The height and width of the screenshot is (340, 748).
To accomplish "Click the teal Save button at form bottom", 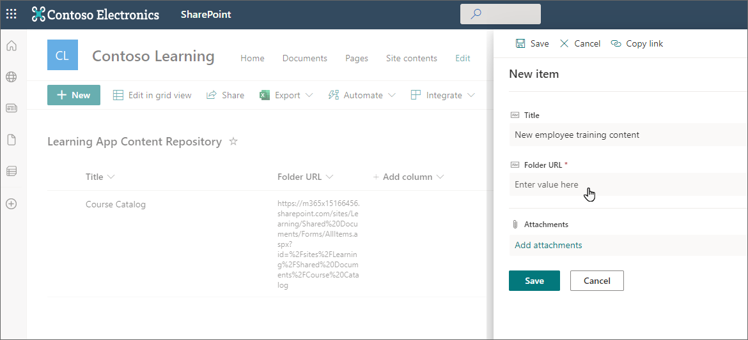I will pyautogui.click(x=534, y=281).
